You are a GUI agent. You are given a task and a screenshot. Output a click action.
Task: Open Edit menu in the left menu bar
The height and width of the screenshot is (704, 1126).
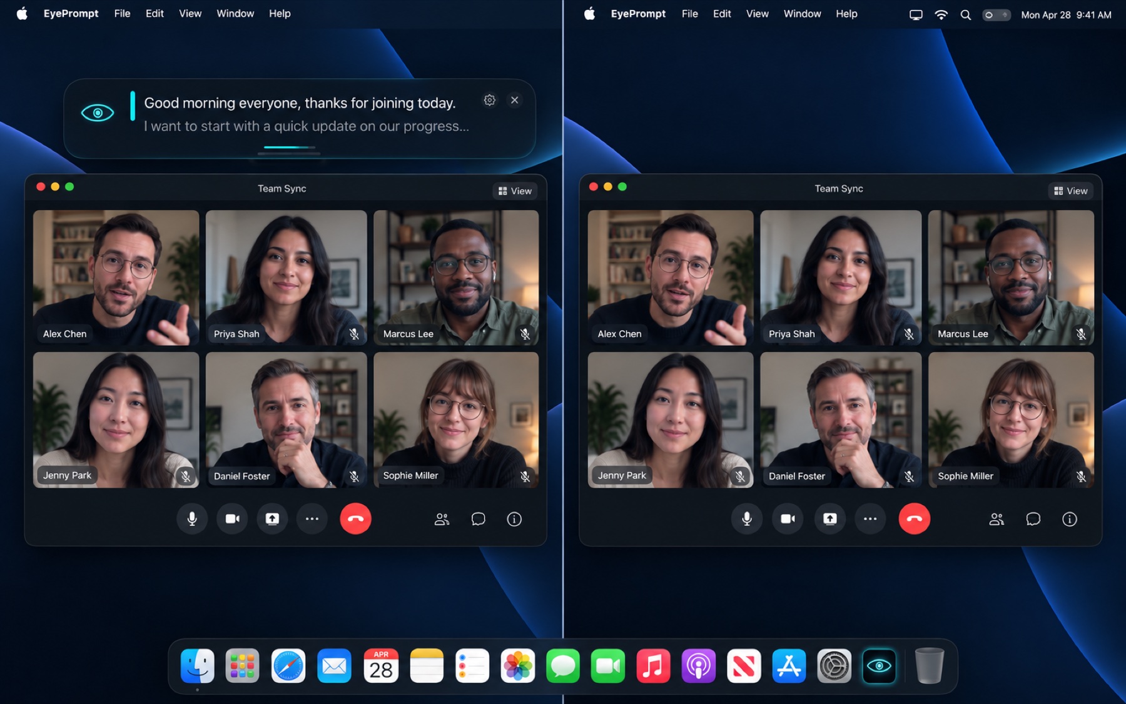tap(155, 14)
